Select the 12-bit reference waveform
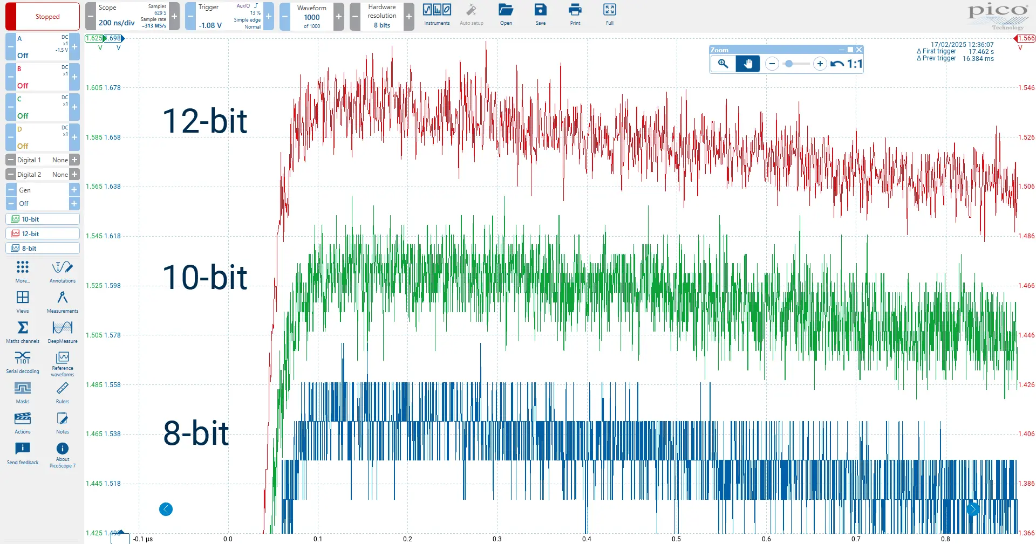The image size is (1036, 544). (43, 234)
